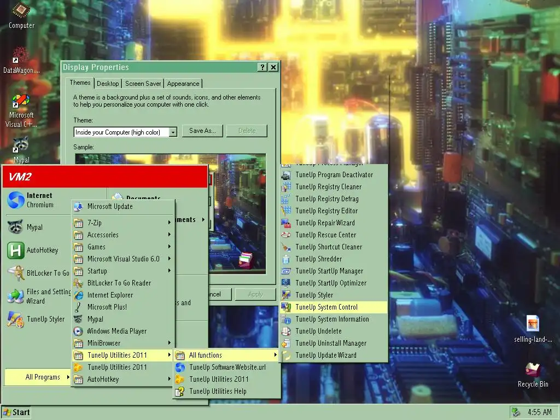Open TuneUp Uninstall Manager
Viewport: 560px width, 420px height.
334,343
